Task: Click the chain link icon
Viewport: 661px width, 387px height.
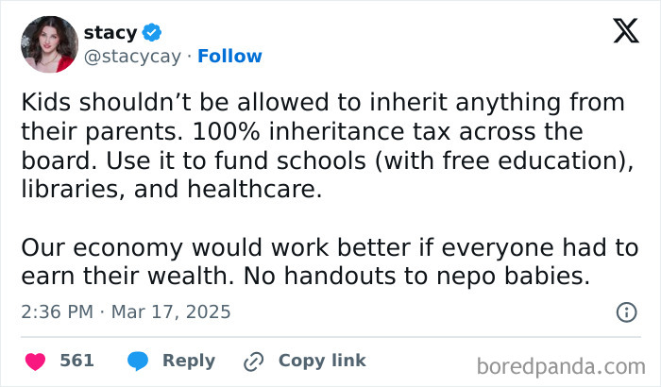Action: click(x=253, y=361)
